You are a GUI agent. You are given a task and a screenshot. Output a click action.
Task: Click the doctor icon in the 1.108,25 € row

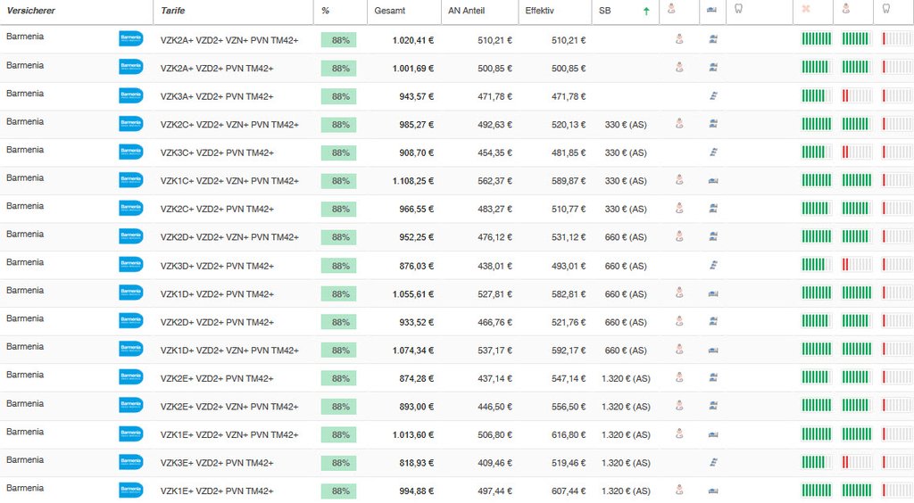pyautogui.click(x=678, y=180)
